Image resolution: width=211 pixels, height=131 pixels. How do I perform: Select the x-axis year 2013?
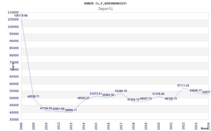point(71,126)
